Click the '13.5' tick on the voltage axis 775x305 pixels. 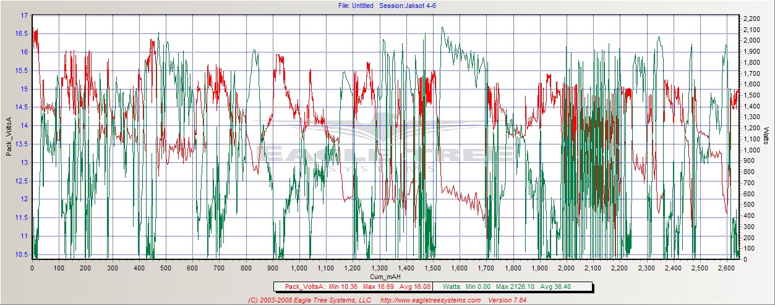tap(22, 144)
